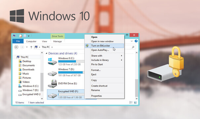This screenshot has height=119, width=200.
Task: Open Downloads in navigation pane
Action: (28, 69)
